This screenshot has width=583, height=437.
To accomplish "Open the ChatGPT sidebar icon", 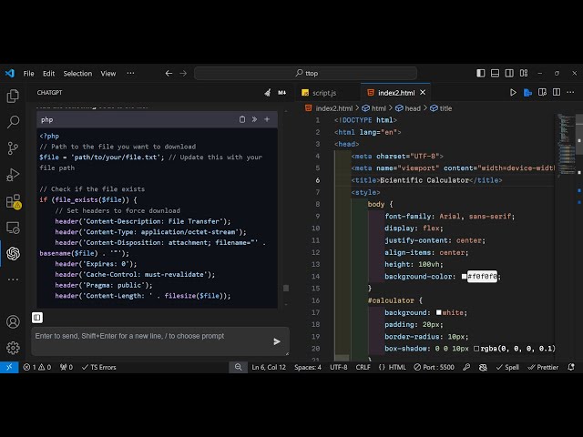I will 13,253.
